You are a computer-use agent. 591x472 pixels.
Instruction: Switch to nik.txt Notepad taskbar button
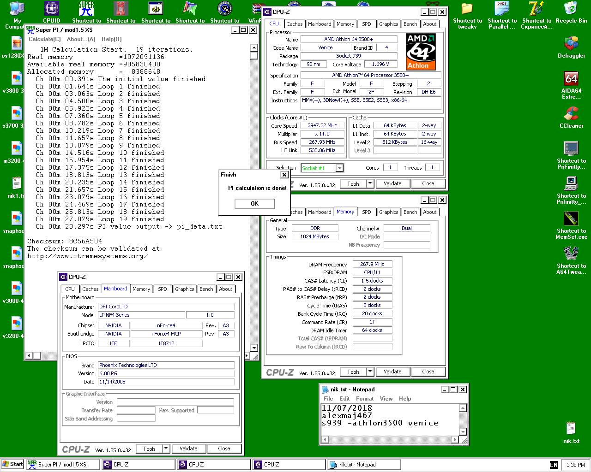pyautogui.click(x=364, y=465)
